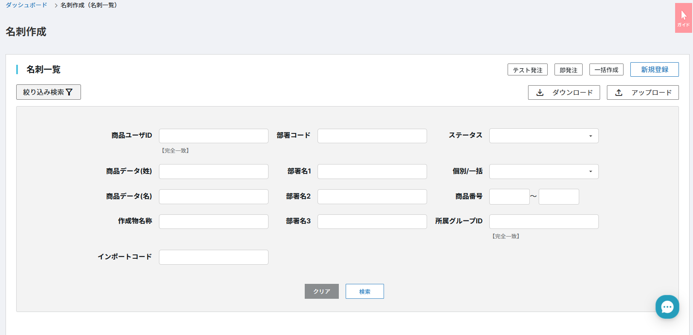Click the 一括作成 button
This screenshot has height=335, width=693.
tap(606, 69)
